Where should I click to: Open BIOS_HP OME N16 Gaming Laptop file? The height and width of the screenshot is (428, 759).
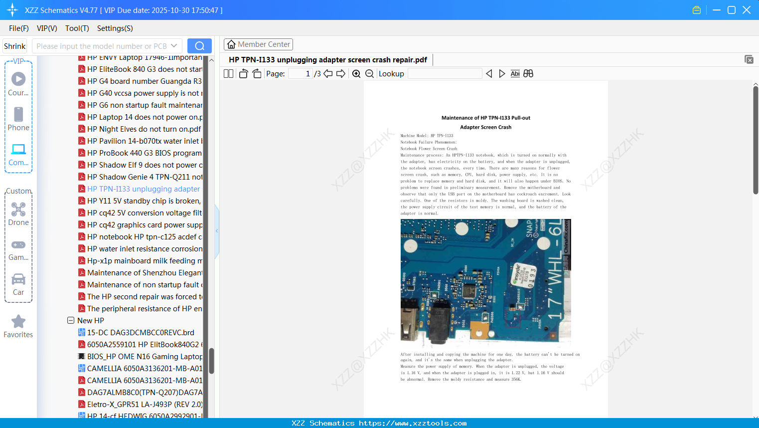click(x=141, y=357)
